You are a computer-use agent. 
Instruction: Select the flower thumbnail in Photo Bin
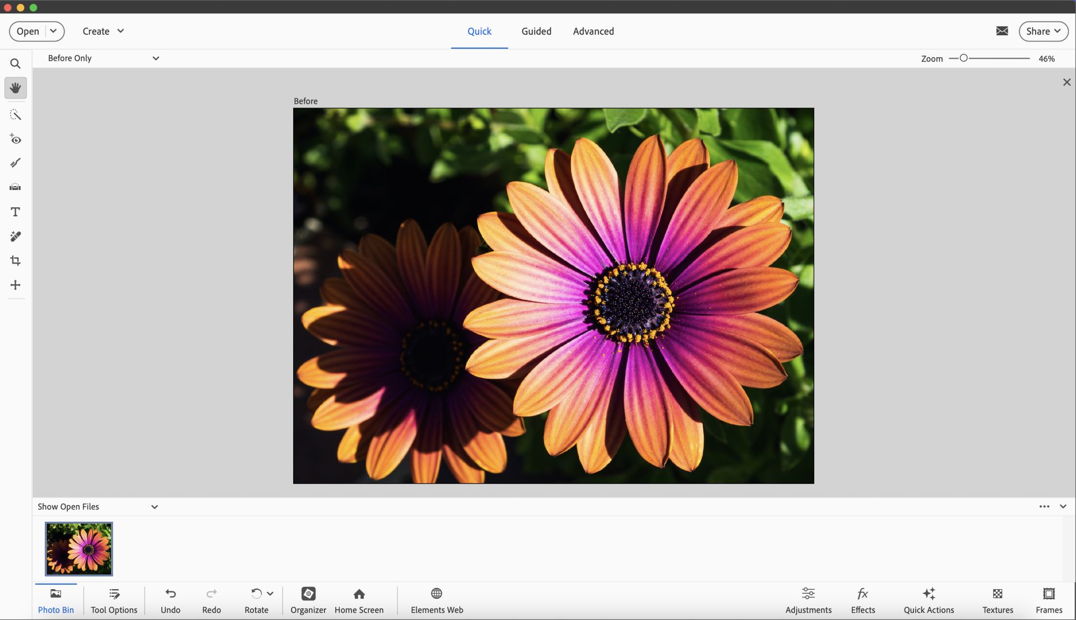(79, 549)
